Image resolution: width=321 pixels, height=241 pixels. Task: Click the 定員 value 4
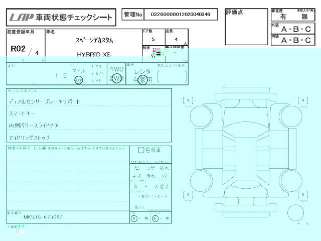[x=176, y=40]
